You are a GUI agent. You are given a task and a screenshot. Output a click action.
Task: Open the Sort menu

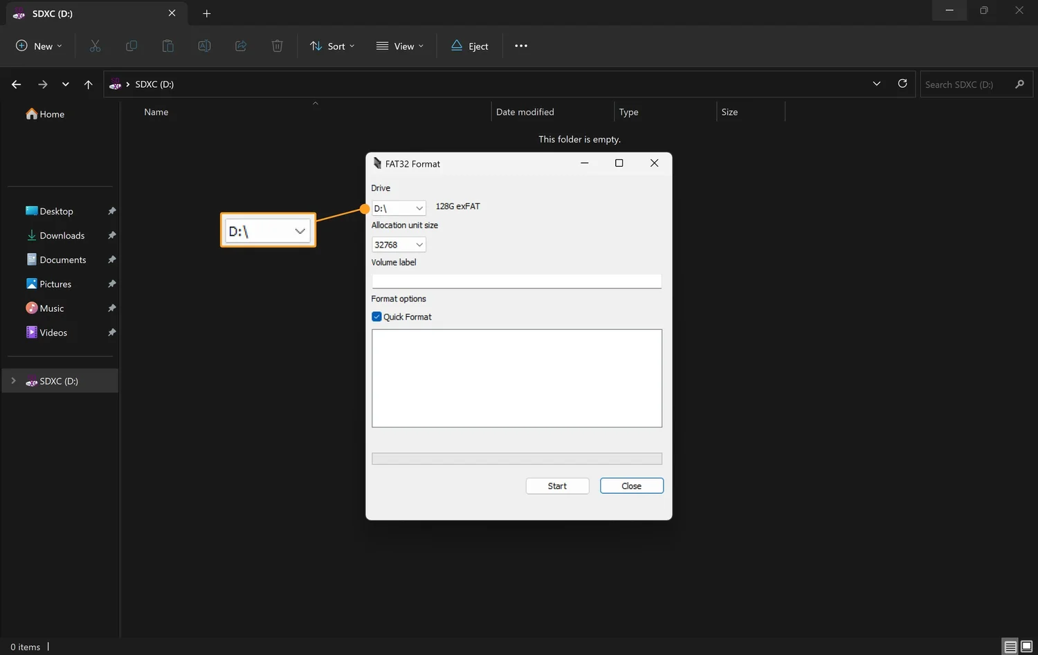(x=332, y=46)
